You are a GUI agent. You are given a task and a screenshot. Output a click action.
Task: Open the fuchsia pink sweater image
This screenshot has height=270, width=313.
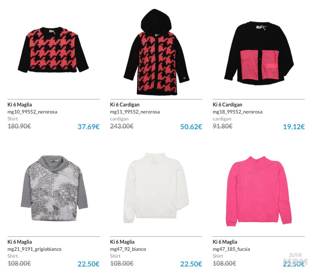[x=259, y=191]
